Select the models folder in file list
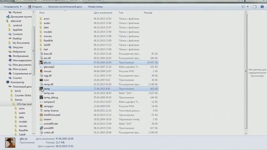Viewport: 267px width, 150px height. click(48, 32)
